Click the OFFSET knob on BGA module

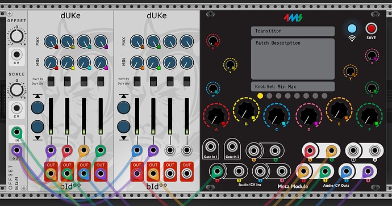click(x=16, y=36)
